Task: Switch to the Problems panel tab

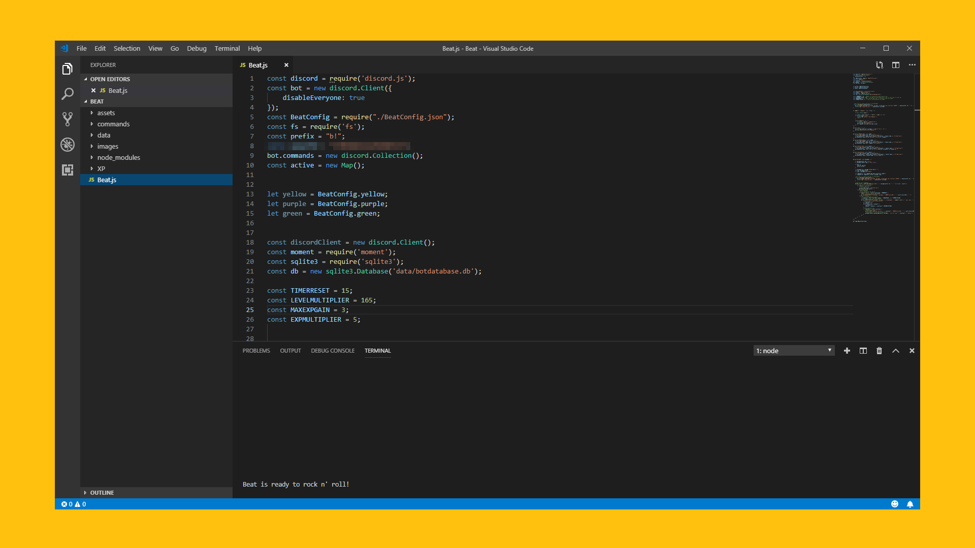Action: (x=256, y=351)
